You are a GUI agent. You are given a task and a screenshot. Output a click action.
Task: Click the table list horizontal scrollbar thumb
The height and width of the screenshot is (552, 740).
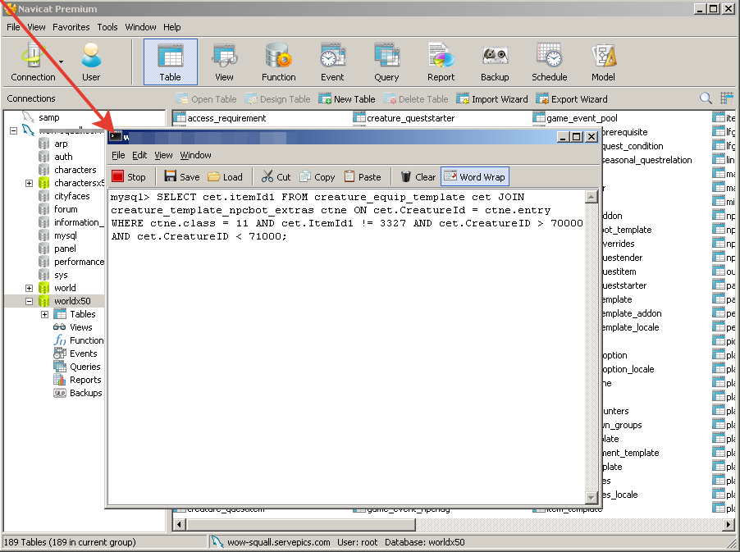coord(301,524)
